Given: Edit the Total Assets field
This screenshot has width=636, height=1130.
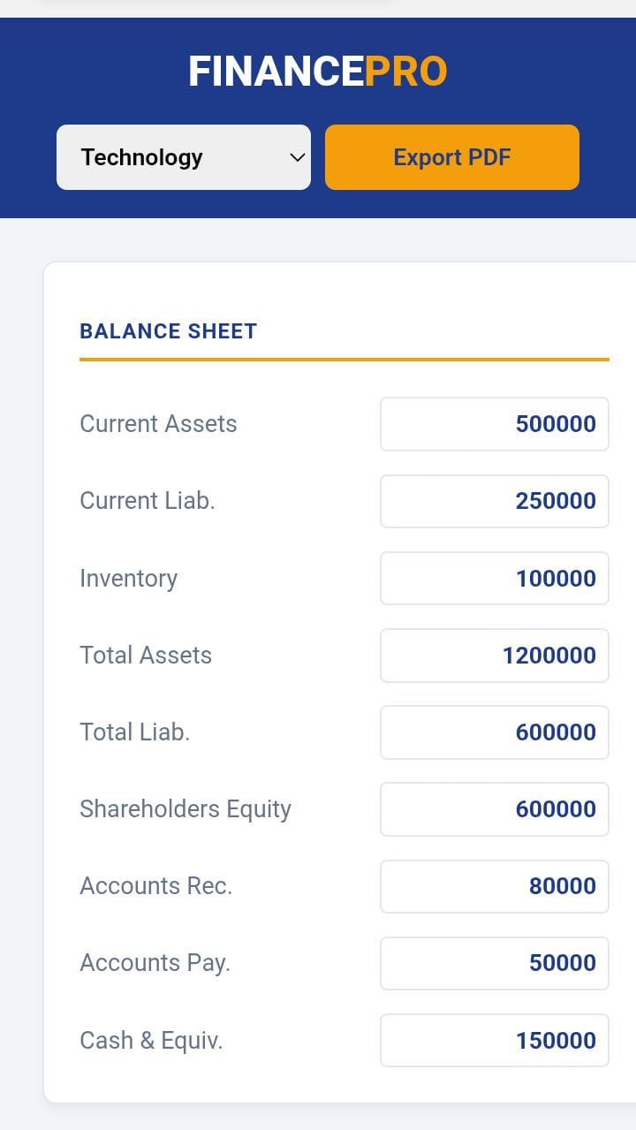Looking at the screenshot, I should (x=494, y=656).
